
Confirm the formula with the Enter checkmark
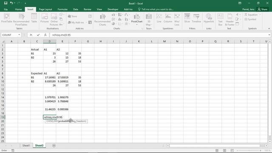click(38, 35)
